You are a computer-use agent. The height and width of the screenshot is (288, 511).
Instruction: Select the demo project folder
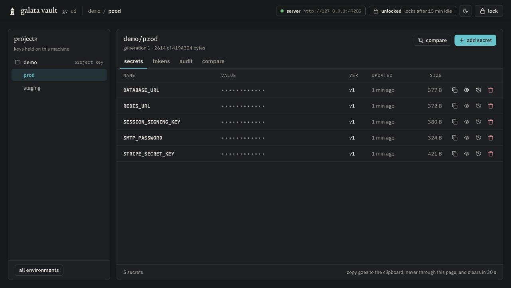coord(59,62)
